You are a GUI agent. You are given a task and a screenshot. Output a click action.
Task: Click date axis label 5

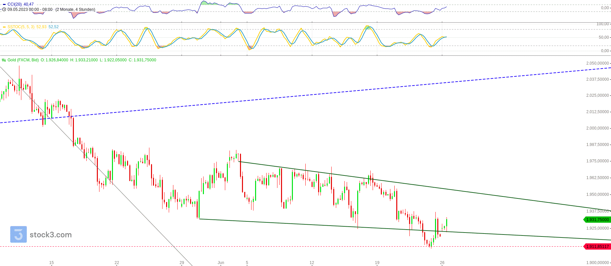[x=247, y=263]
